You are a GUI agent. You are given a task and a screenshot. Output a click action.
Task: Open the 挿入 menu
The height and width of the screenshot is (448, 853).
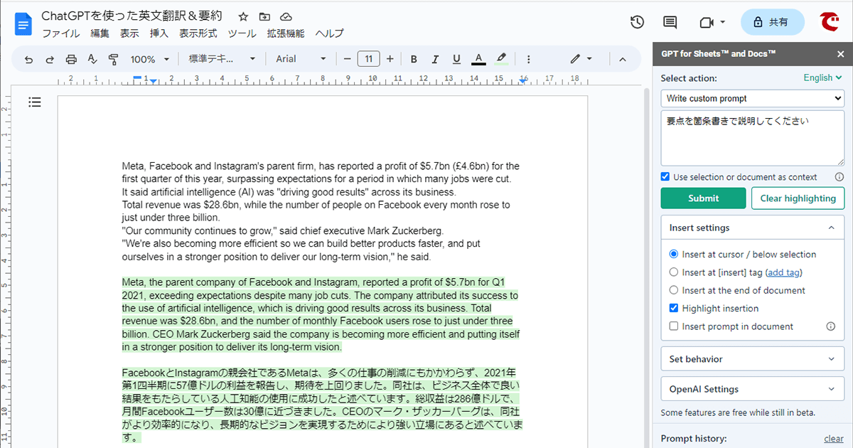click(159, 33)
